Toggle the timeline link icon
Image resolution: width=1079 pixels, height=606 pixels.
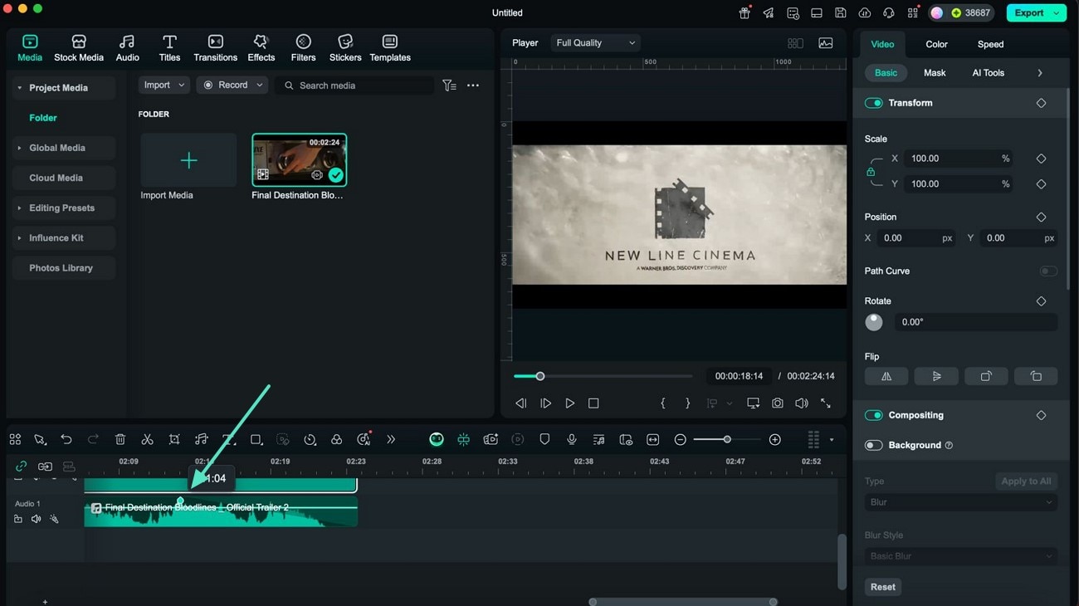[x=21, y=467]
